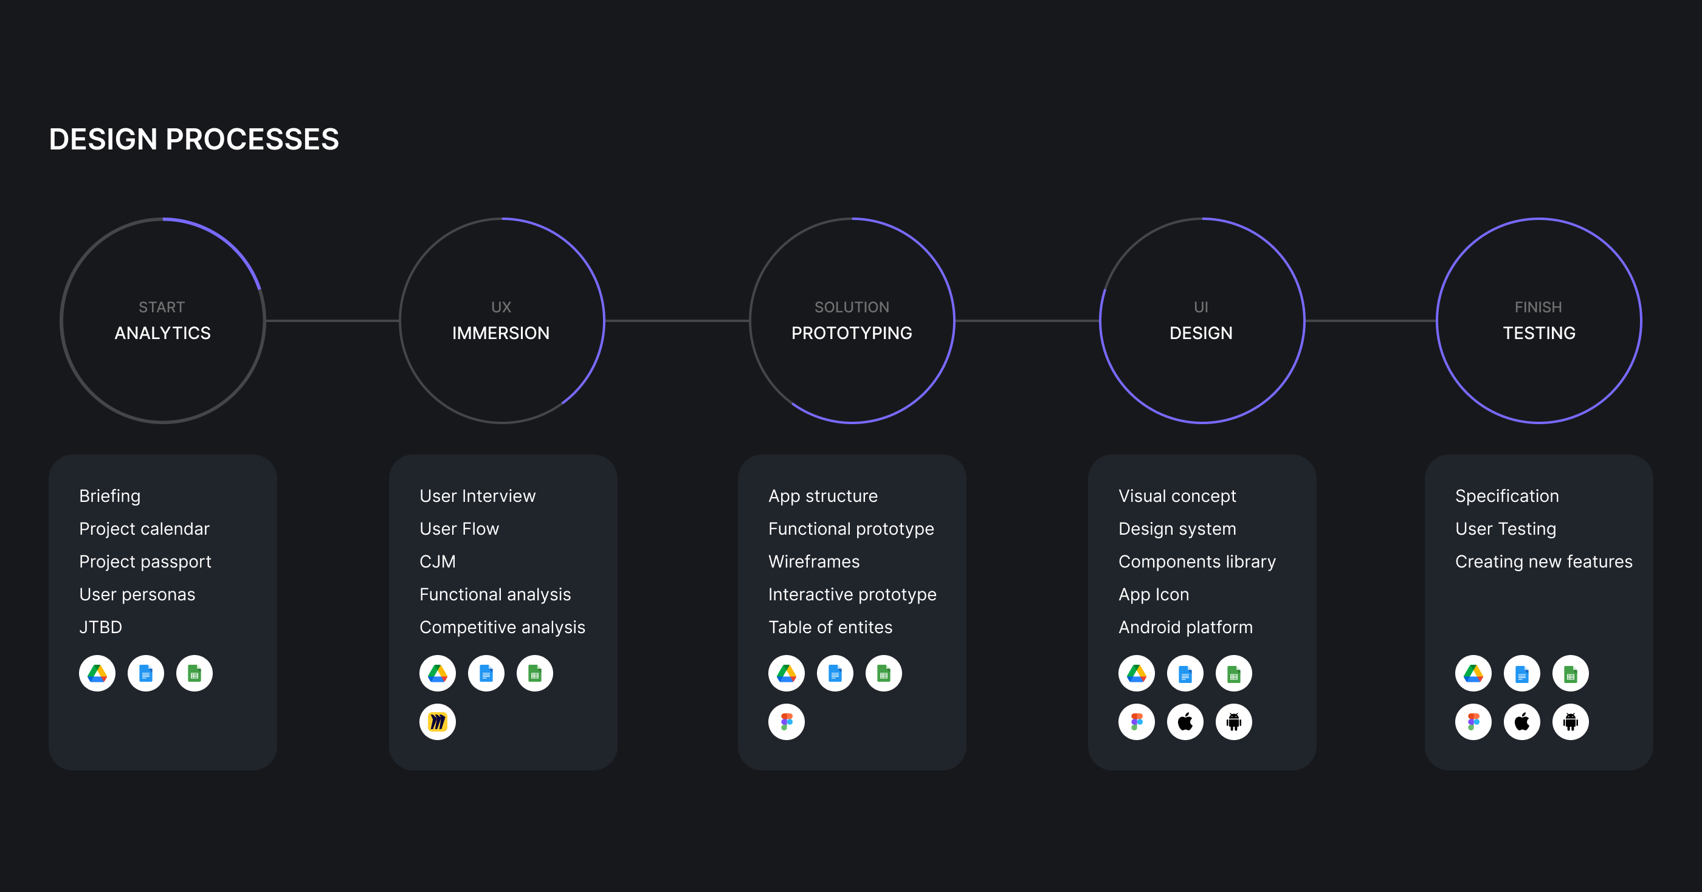
Task: Click Google Sheets icon in Prototyping card
Action: (883, 673)
